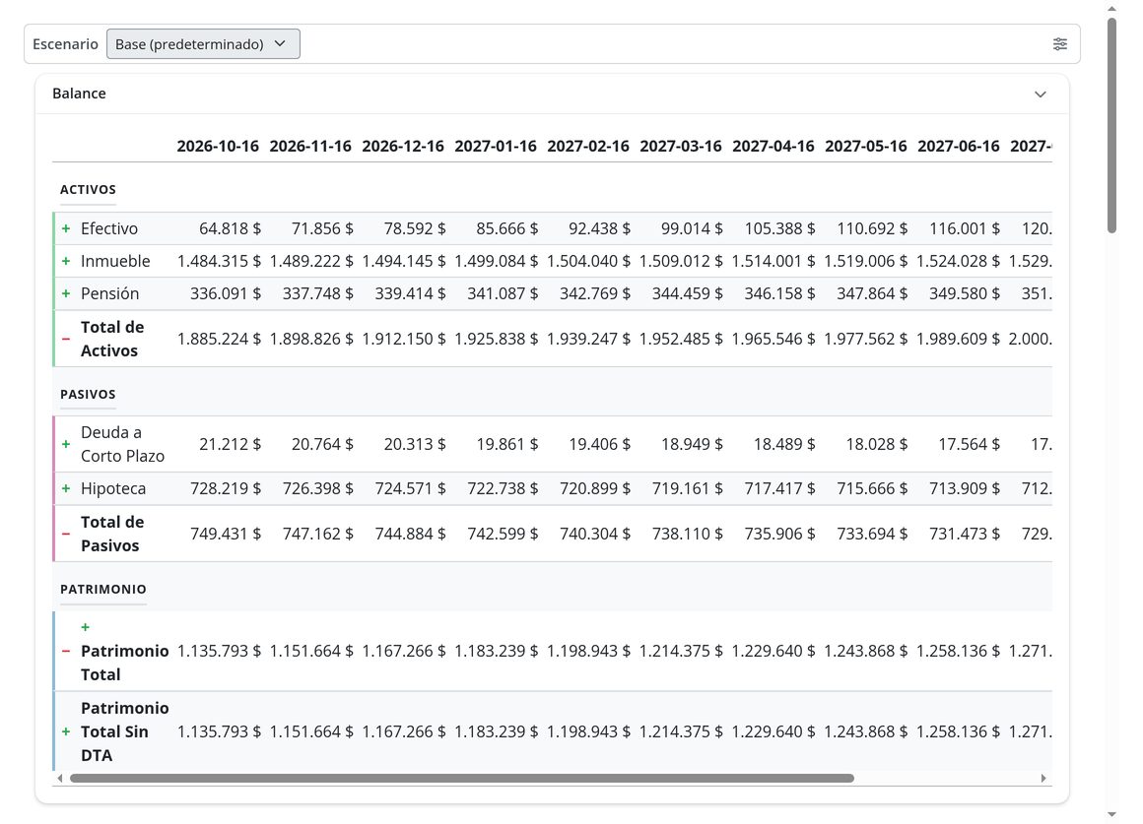Viewport: 1143px width, 824px height.
Task: Click the Deuda a Corto Plazo value 19.406 $
Action: tap(600, 444)
